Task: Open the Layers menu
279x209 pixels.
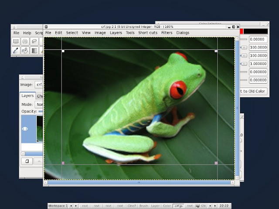Action: [x=116, y=33]
